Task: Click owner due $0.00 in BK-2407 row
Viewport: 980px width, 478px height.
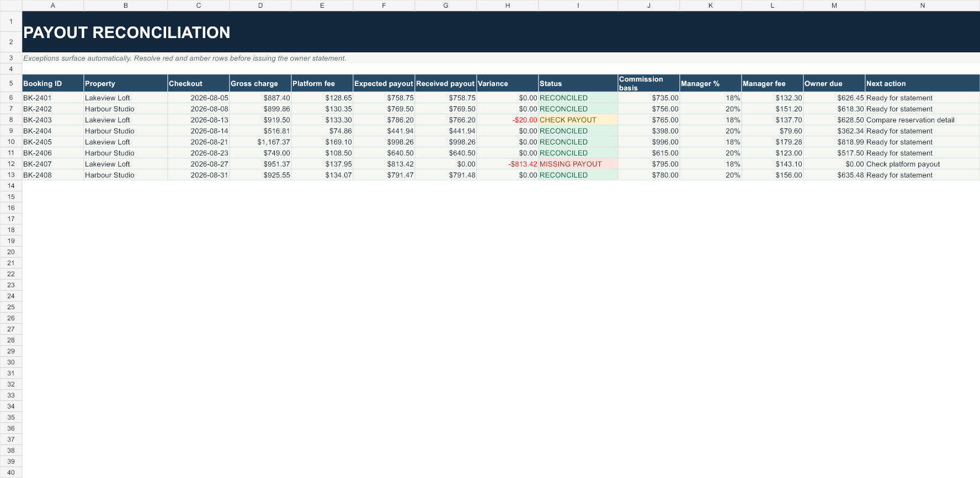Action: click(x=834, y=164)
